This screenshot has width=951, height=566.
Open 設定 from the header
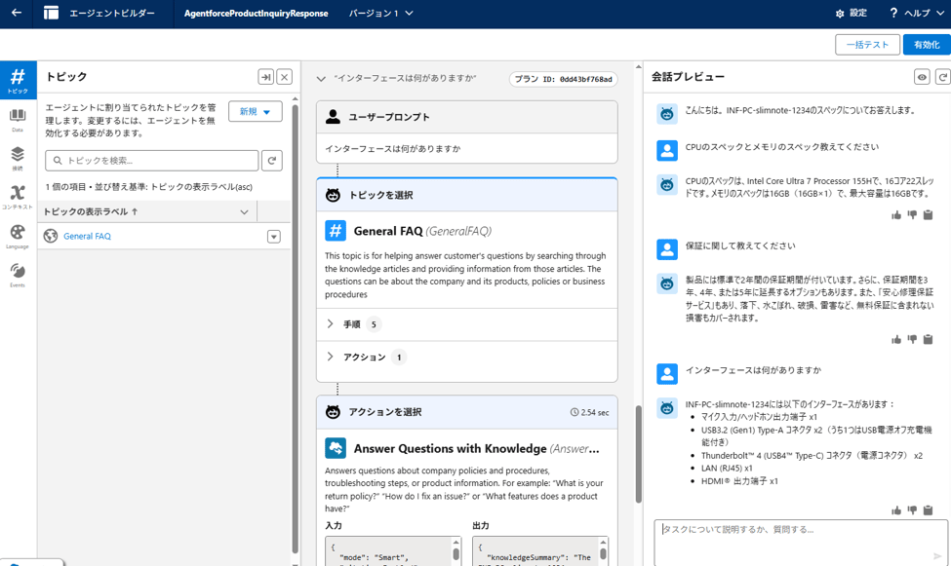pos(852,14)
